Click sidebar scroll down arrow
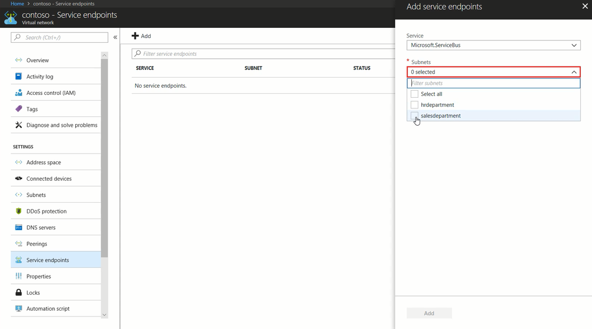The width and height of the screenshot is (592, 329). pos(104,315)
